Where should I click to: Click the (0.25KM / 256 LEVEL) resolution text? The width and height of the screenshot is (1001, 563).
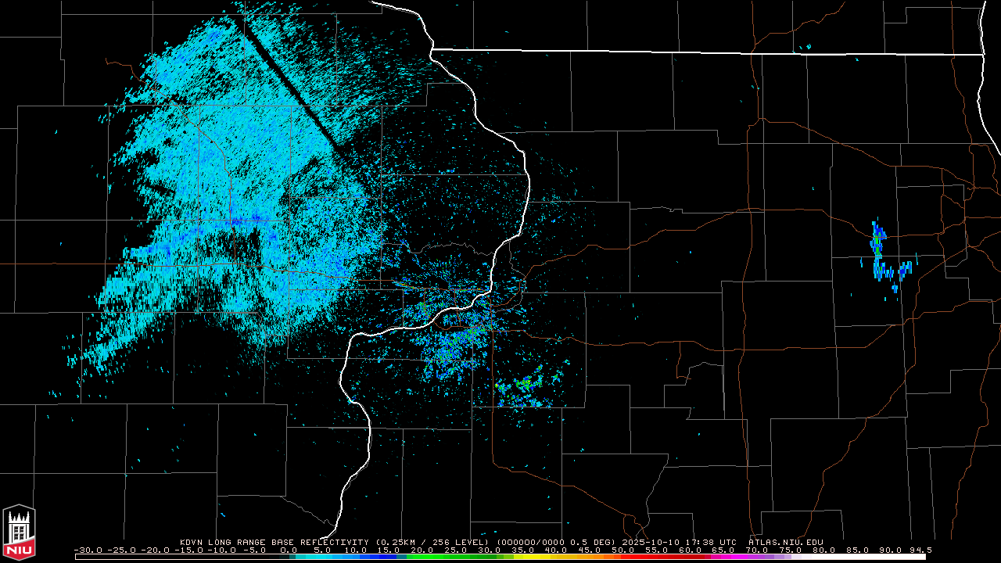point(433,542)
